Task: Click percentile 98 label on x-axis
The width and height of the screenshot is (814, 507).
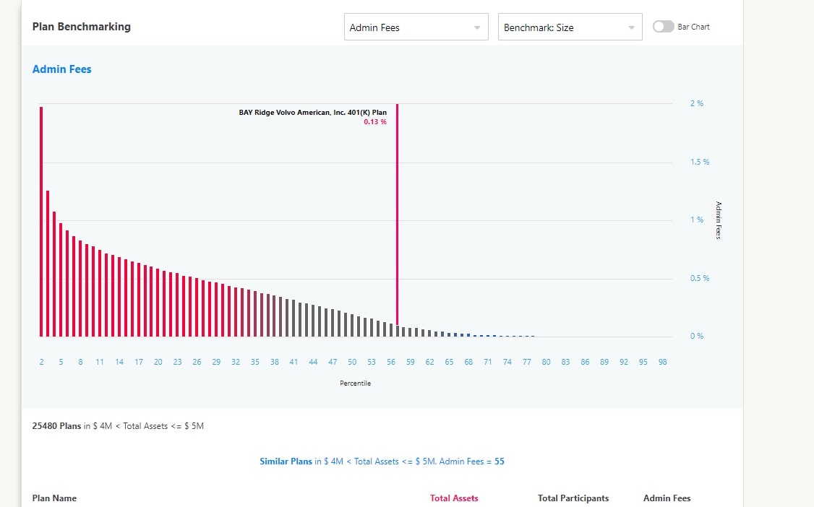Action: tap(662, 362)
